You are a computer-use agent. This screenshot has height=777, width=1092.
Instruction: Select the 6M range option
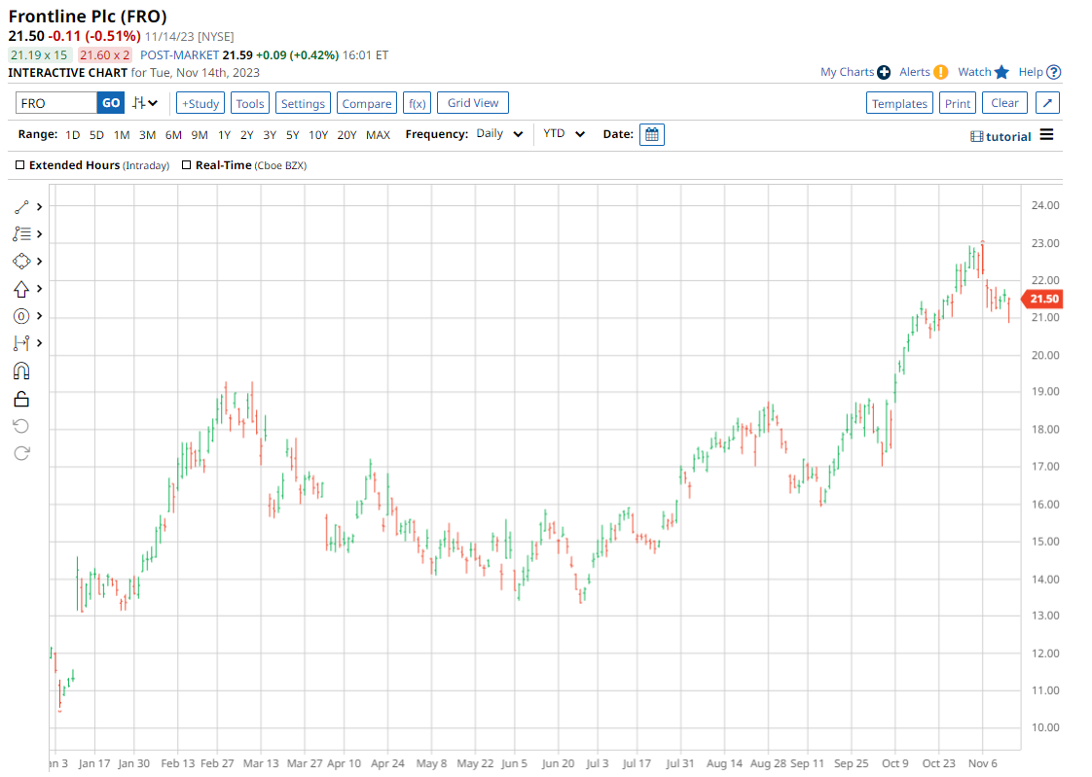[x=173, y=135]
